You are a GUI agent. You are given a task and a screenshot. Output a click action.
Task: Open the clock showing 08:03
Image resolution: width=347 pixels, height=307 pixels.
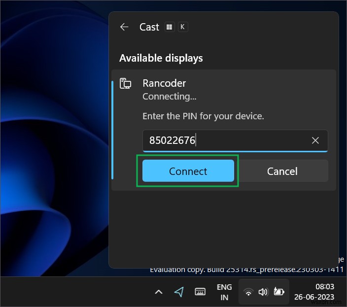(314, 292)
